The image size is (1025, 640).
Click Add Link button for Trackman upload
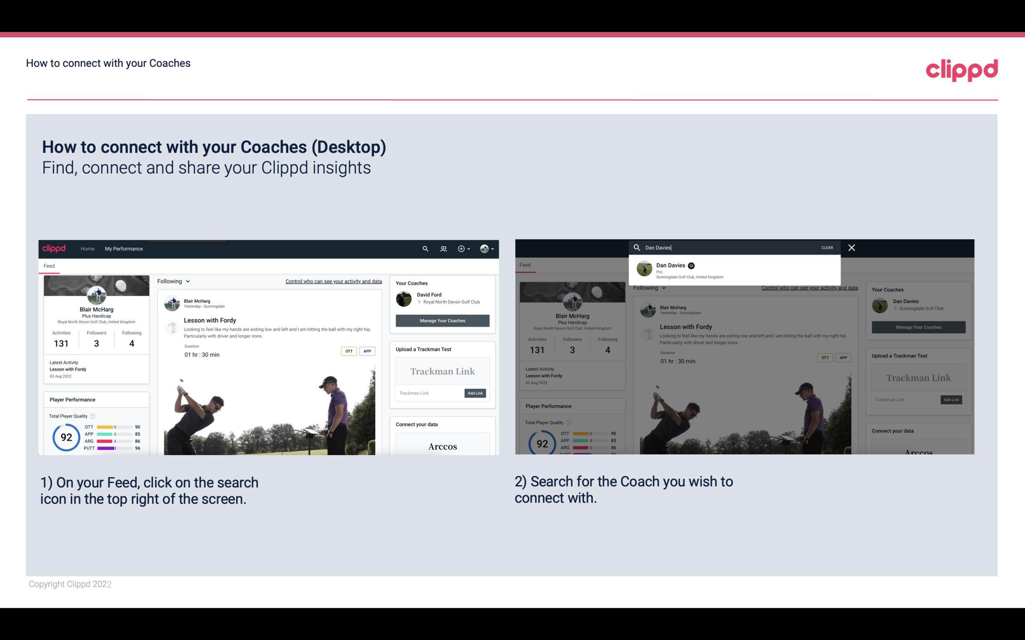click(475, 393)
